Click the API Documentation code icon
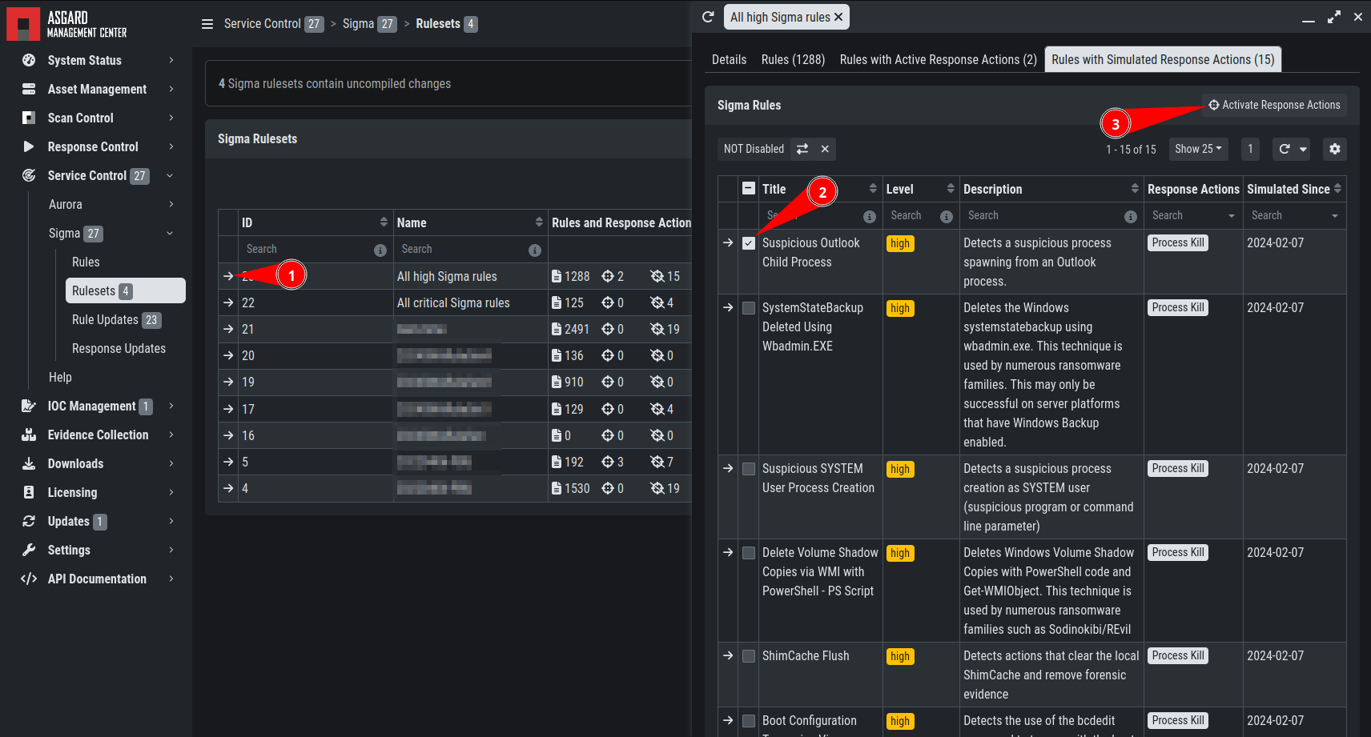This screenshot has height=737, width=1371. coord(29,579)
